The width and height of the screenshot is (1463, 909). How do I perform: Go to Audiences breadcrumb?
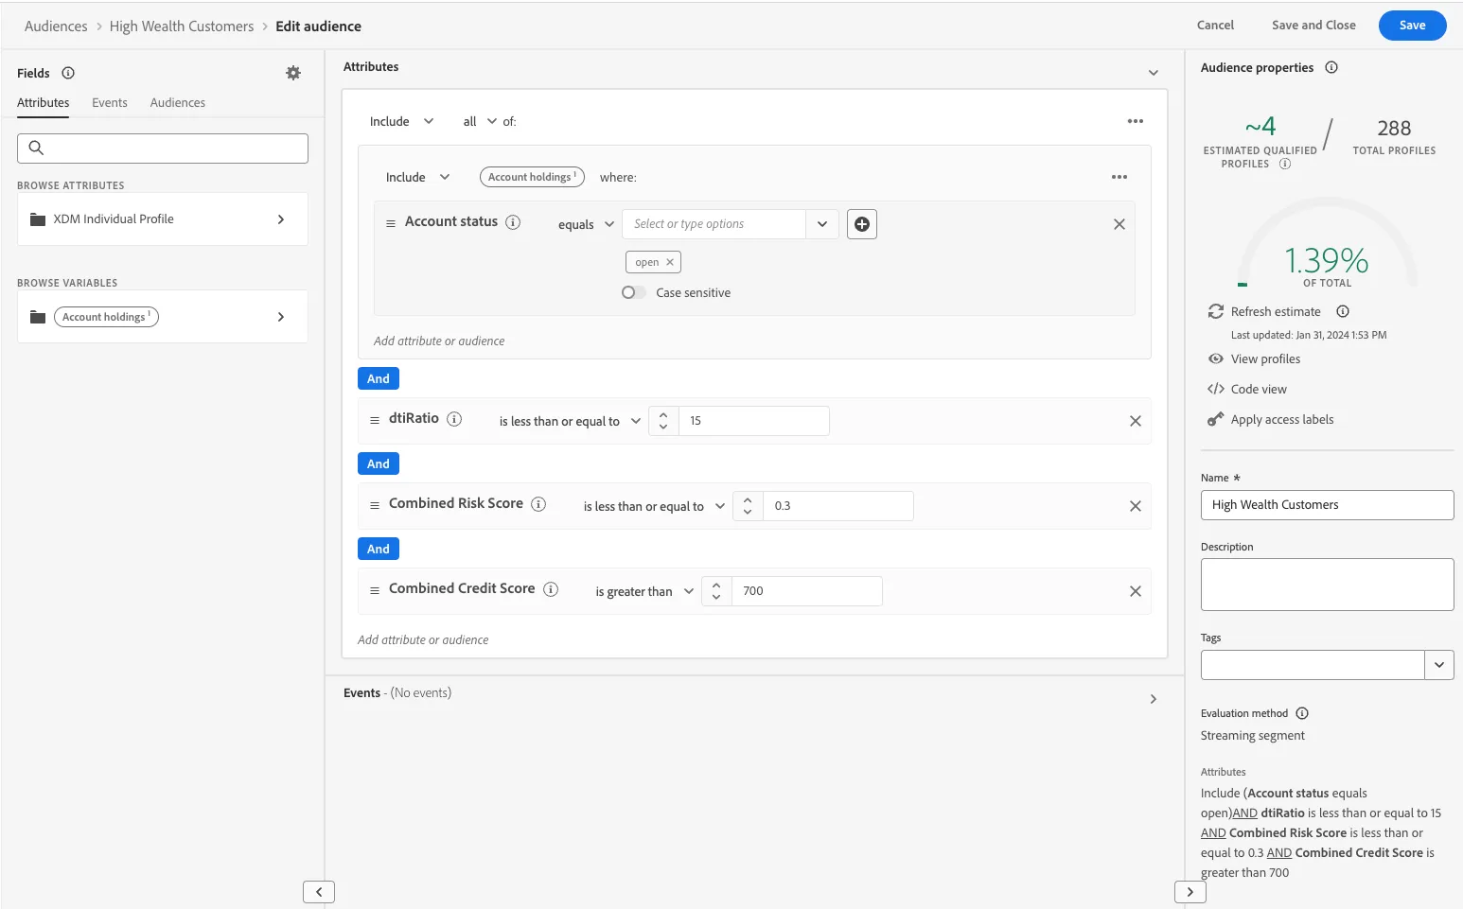56,26
